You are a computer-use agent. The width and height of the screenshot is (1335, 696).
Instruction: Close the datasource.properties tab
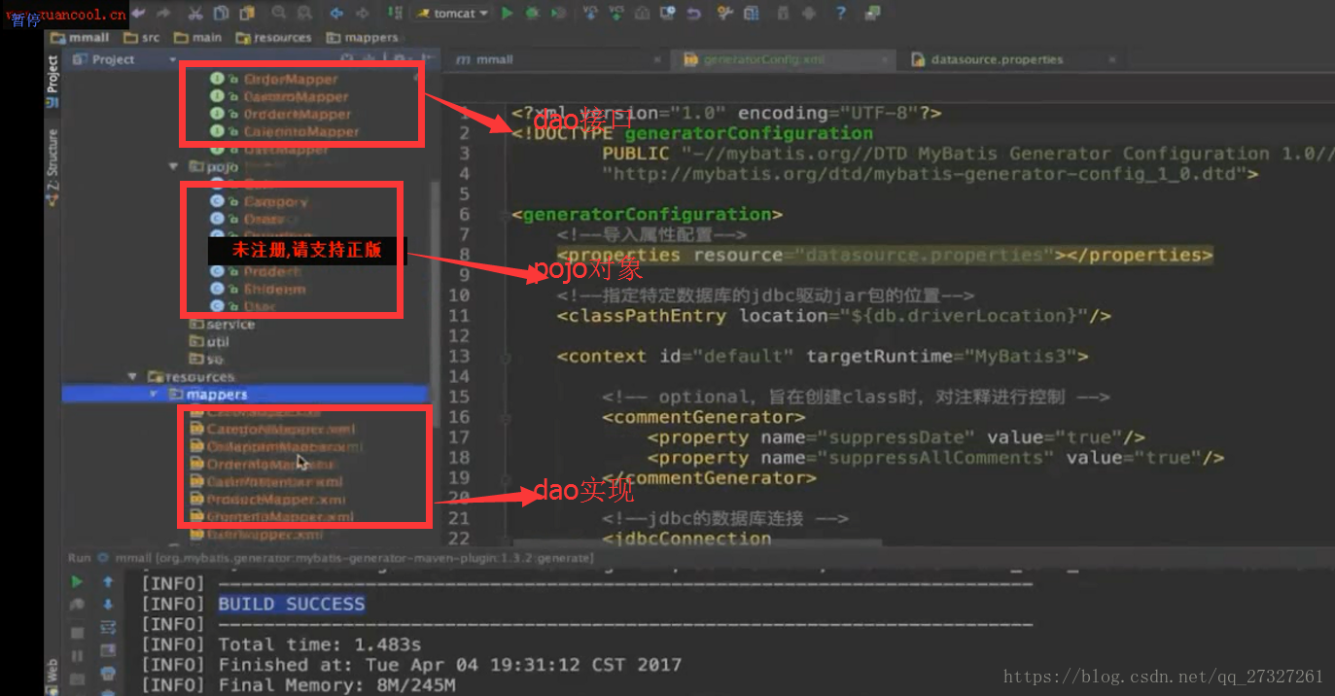pos(1112,59)
